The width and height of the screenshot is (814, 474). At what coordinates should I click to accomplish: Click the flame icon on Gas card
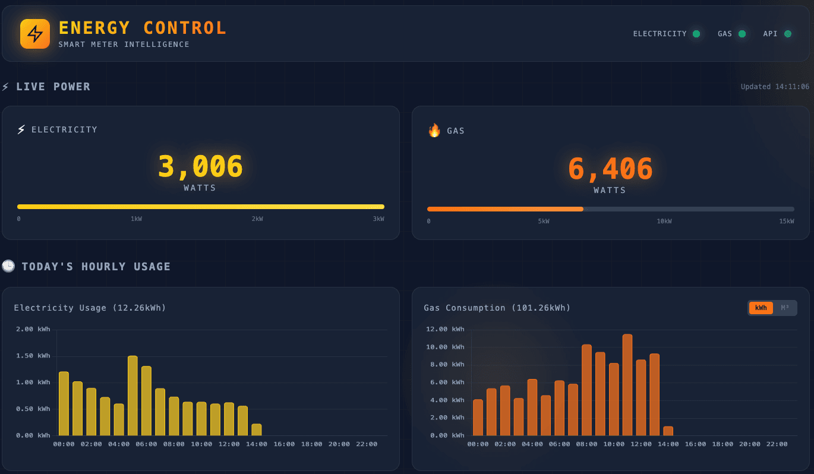pos(434,130)
